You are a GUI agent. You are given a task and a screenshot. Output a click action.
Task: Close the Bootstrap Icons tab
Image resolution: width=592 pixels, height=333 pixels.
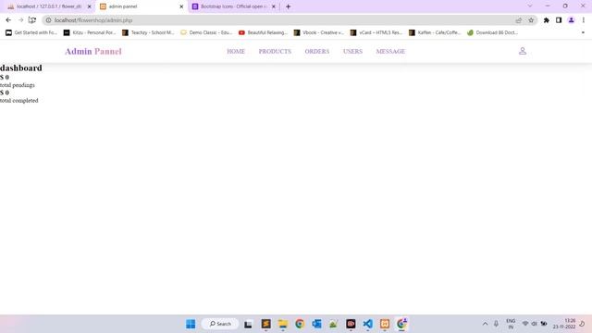pos(274,6)
